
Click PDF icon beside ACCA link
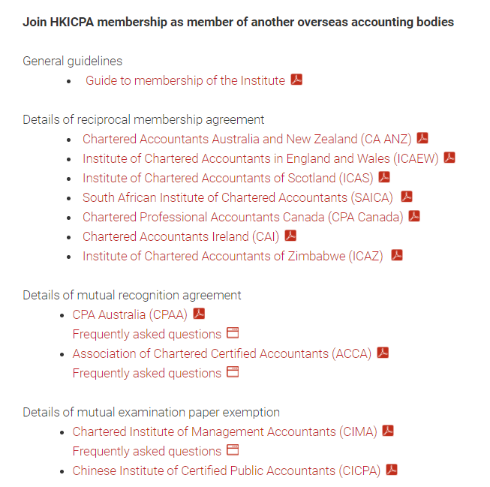point(383,353)
